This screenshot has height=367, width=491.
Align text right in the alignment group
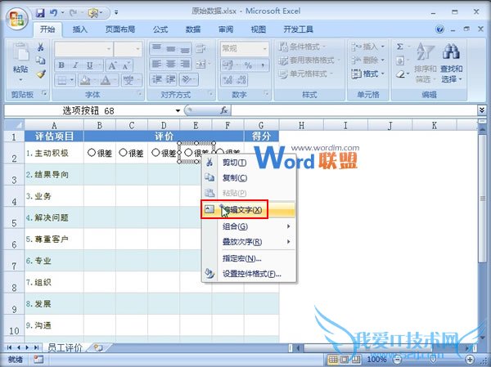[185, 64]
